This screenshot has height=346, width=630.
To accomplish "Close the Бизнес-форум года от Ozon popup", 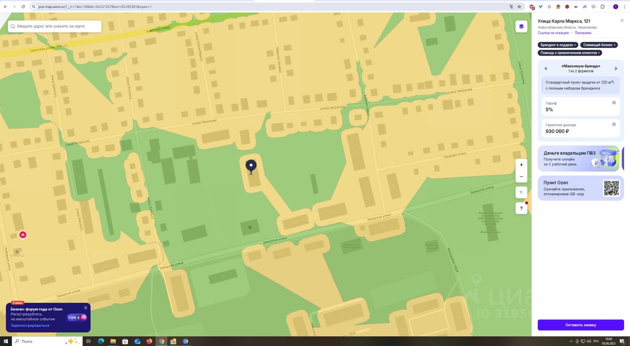I will point(86,308).
